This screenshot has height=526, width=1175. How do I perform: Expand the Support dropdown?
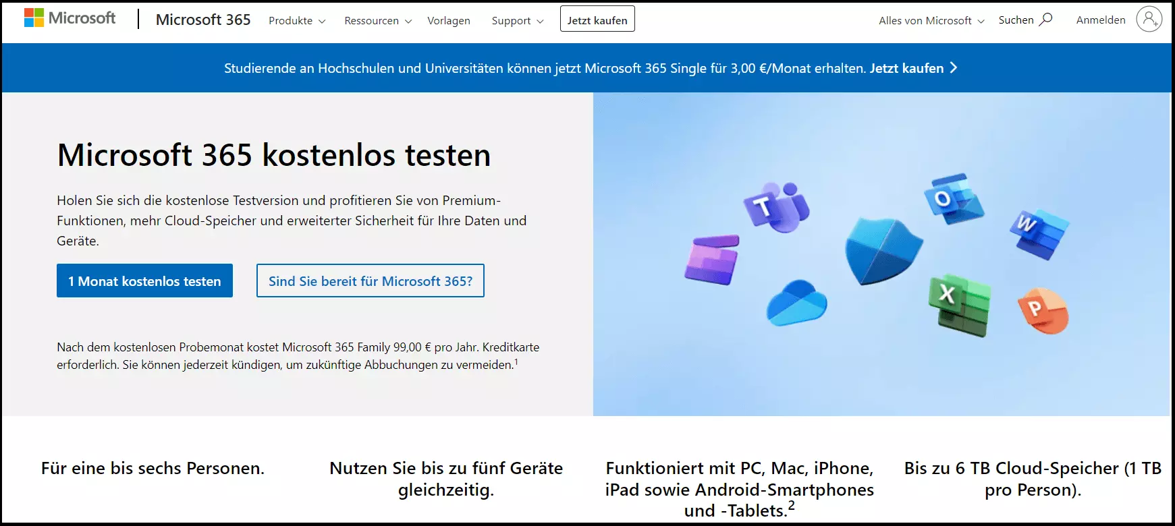click(518, 21)
